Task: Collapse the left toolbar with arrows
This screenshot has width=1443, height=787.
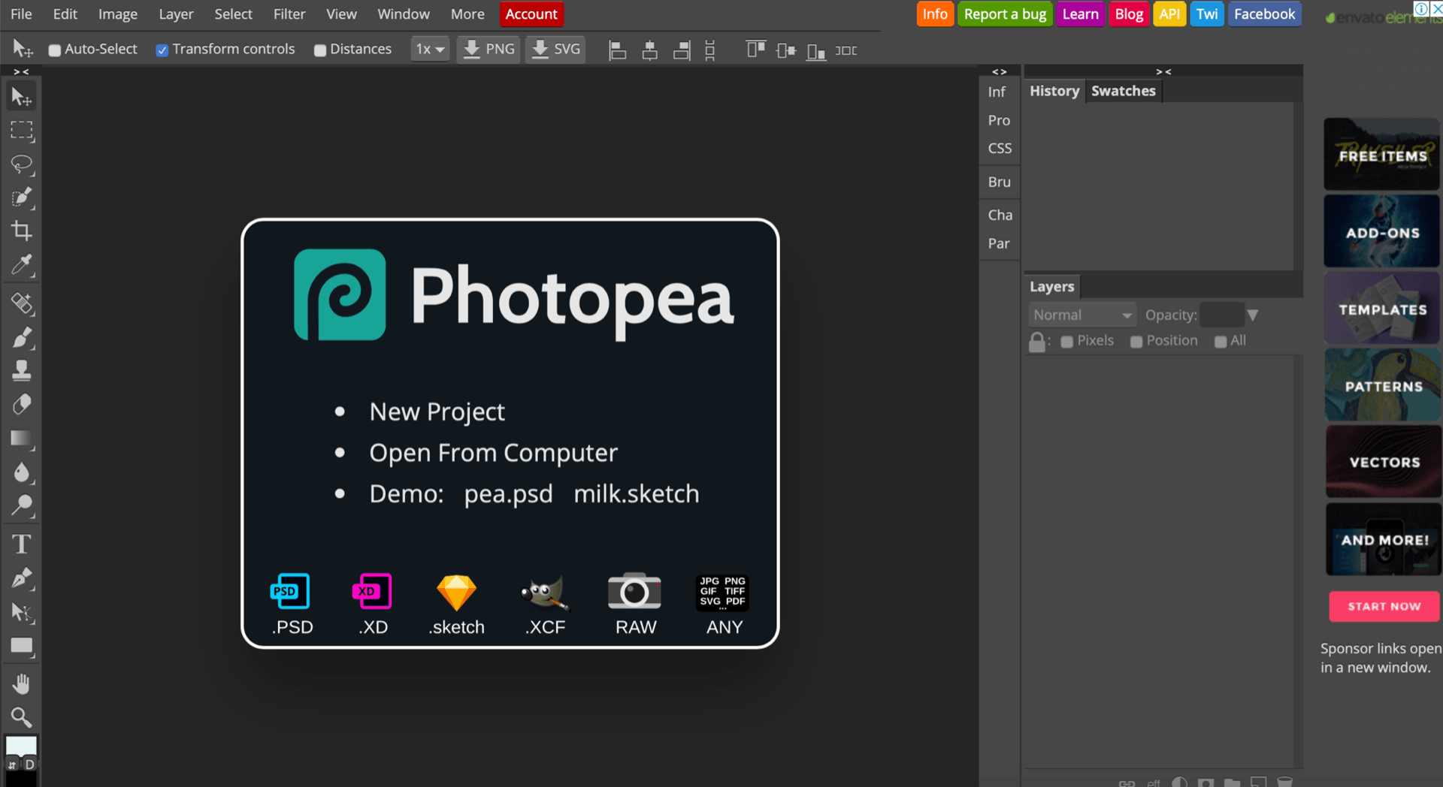Action: click(21, 71)
